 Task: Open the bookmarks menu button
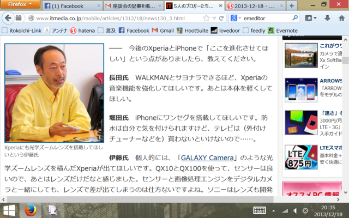coord(310,18)
